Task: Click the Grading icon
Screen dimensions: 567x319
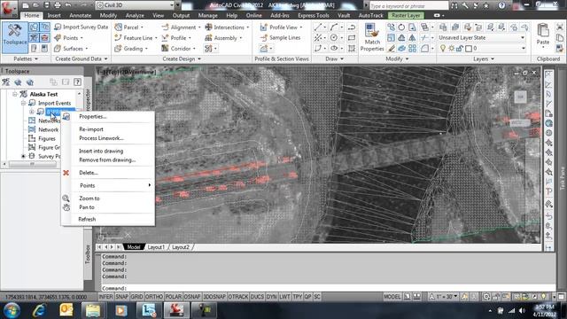Action: pyautogui.click(x=118, y=48)
